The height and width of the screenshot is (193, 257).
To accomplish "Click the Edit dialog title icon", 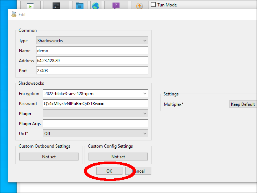I will pyautogui.click(x=14, y=15).
